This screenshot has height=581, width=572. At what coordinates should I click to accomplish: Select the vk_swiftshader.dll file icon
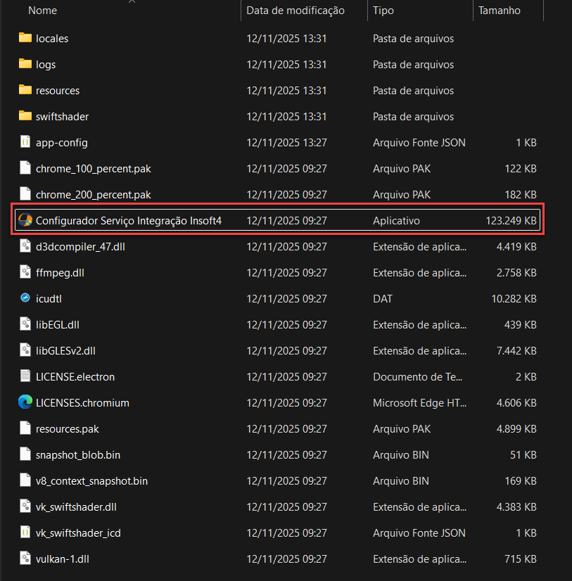tap(24, 506)
